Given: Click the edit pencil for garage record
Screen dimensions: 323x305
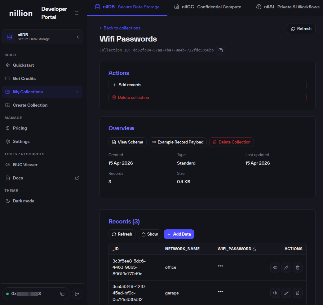Looking at the screenshot, I should [x=286, y=293].
